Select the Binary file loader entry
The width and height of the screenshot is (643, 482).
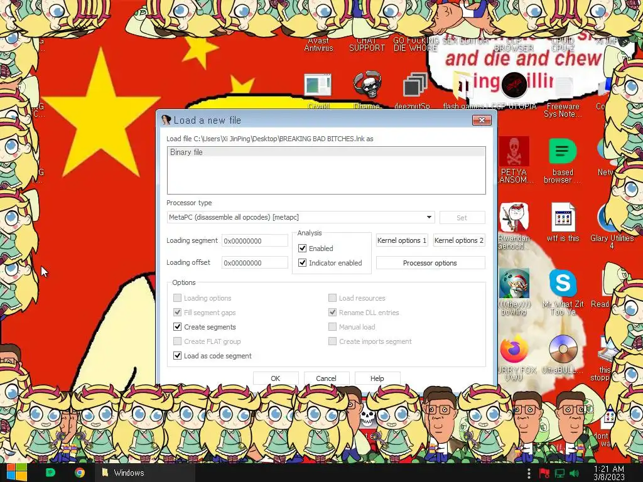[326, 152]
